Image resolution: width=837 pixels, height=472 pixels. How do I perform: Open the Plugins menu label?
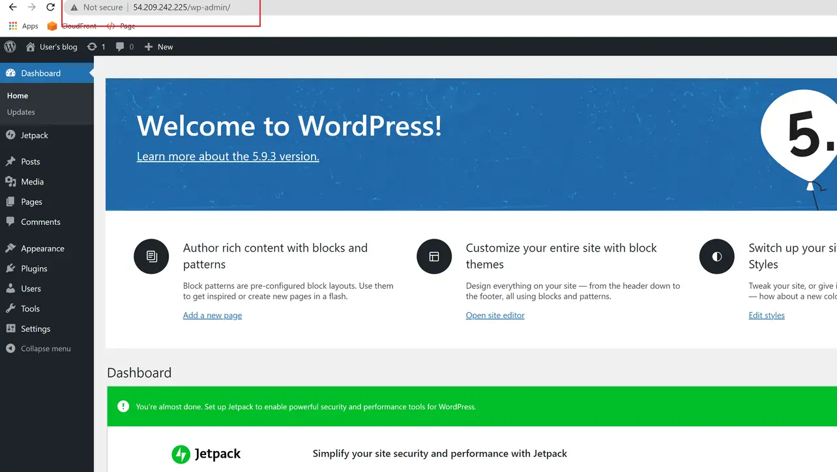click(34, 269)
